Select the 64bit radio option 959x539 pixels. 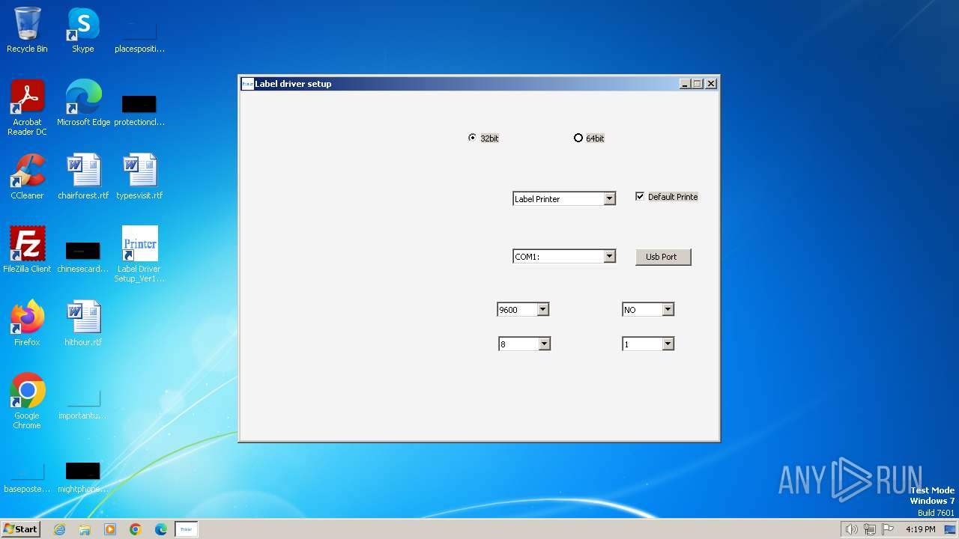click(x=589, y=138)
